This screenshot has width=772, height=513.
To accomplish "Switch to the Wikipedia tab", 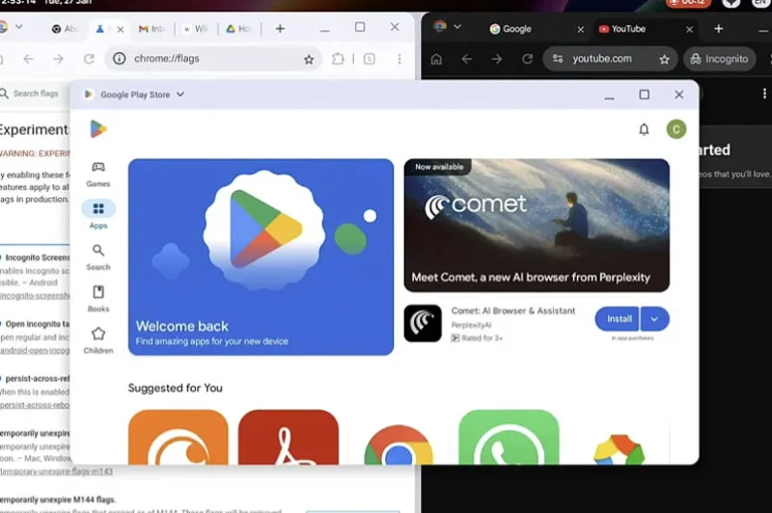I will (196, 29).
